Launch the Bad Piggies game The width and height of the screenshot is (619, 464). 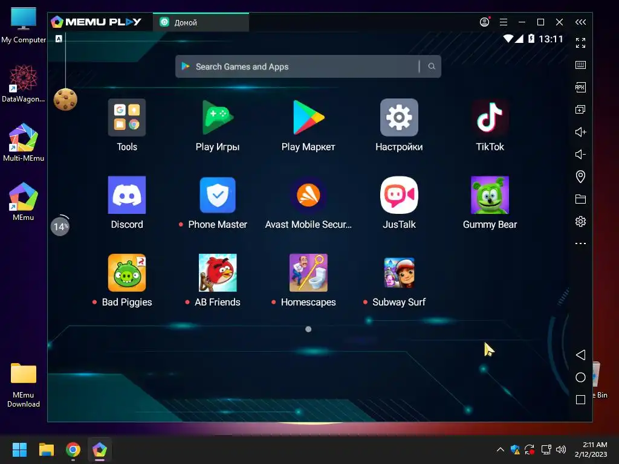point(127,272)
